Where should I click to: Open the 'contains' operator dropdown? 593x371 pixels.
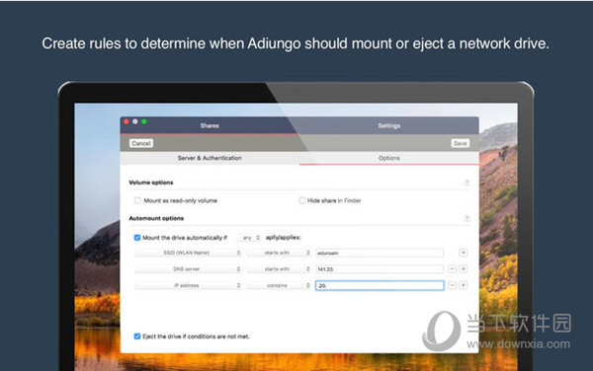(x=279, y=285)
